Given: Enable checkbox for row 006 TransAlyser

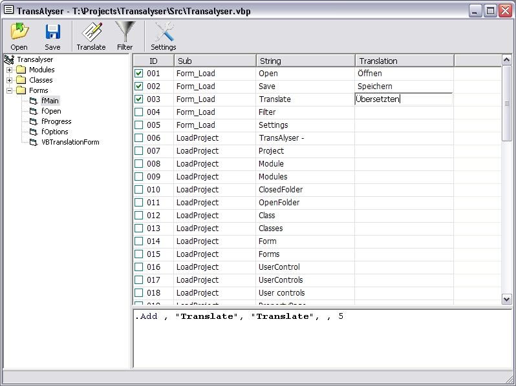Looking at the screenshot, I should (x=139, y=138).
